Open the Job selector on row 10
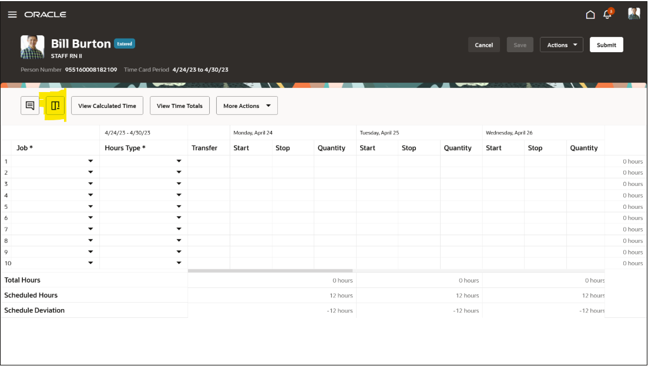 click(91, 263)
